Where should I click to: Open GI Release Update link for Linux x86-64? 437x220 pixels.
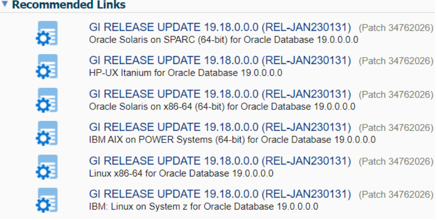(x=220, y=161)
